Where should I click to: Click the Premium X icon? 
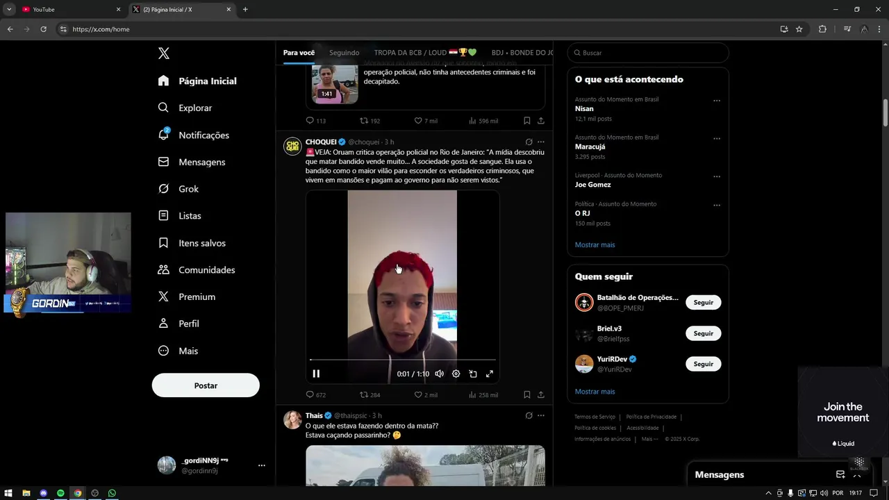164,297
